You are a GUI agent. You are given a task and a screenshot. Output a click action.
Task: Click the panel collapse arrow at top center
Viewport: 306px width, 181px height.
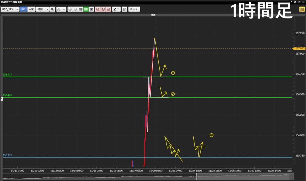153,14
